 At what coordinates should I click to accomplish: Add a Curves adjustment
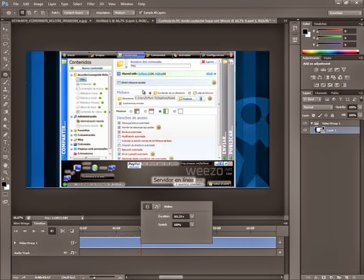click(330, 70)
